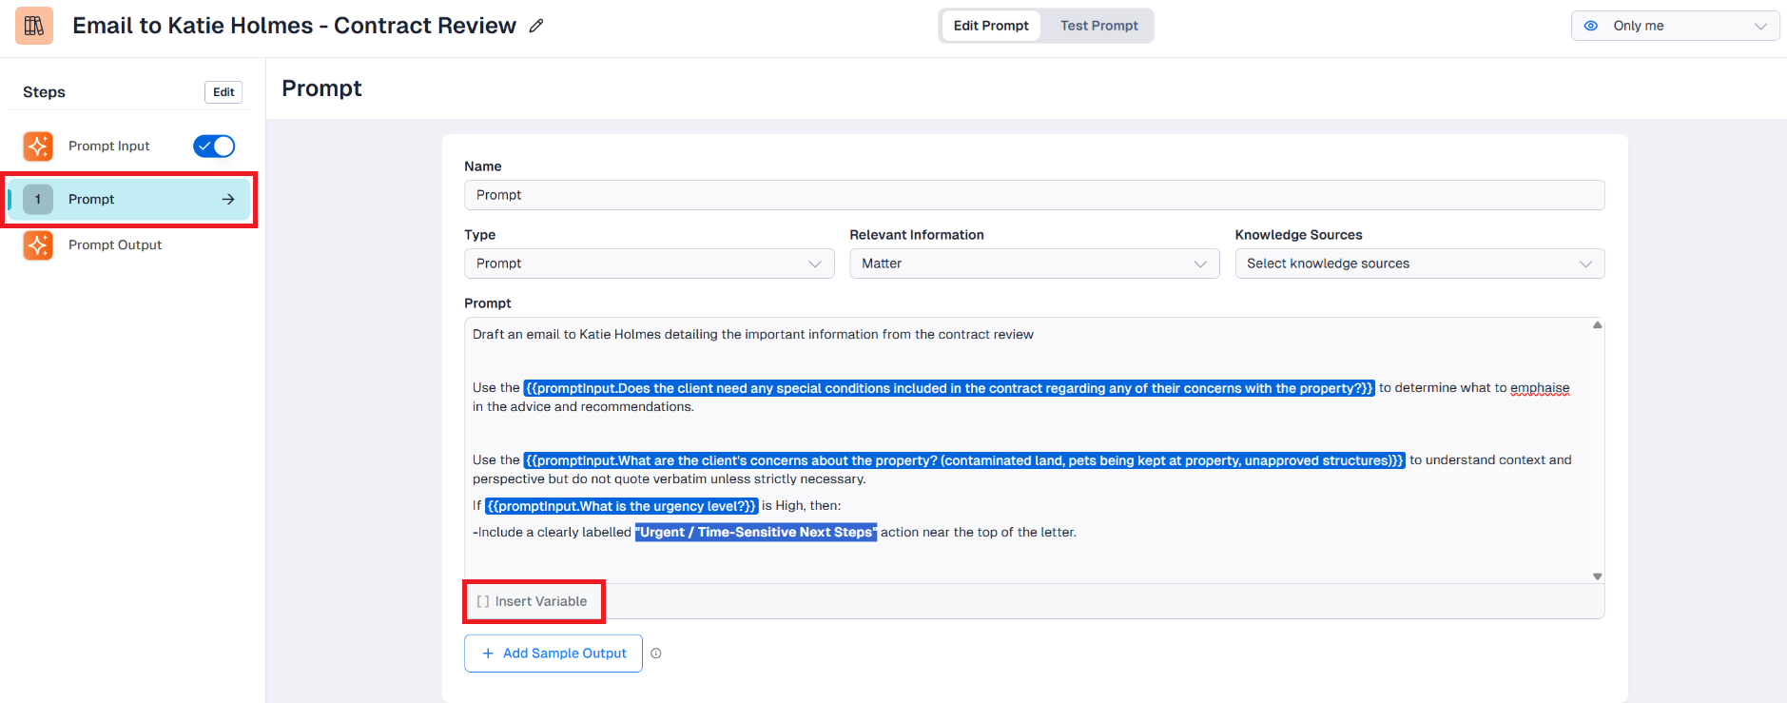Toggle the Prompt Input switch
The width and height of the screenshot is (1787, 703).
point(214,146)
